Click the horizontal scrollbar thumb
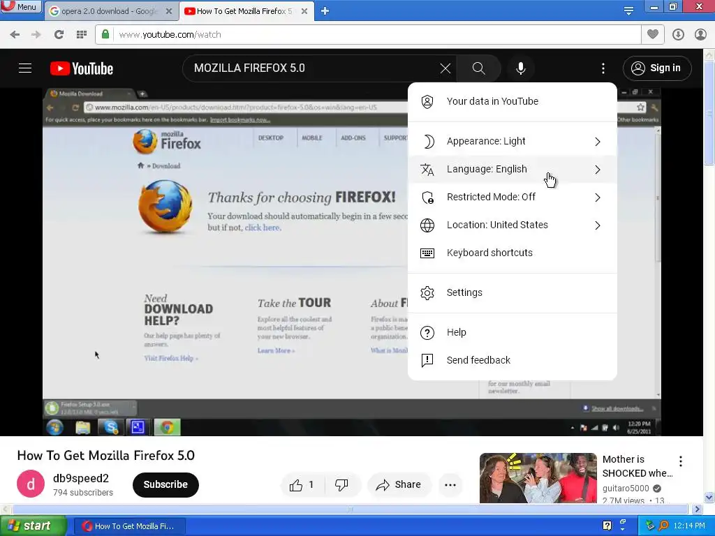The height and width of the screenshot is (536, 715). coord(350,509)
